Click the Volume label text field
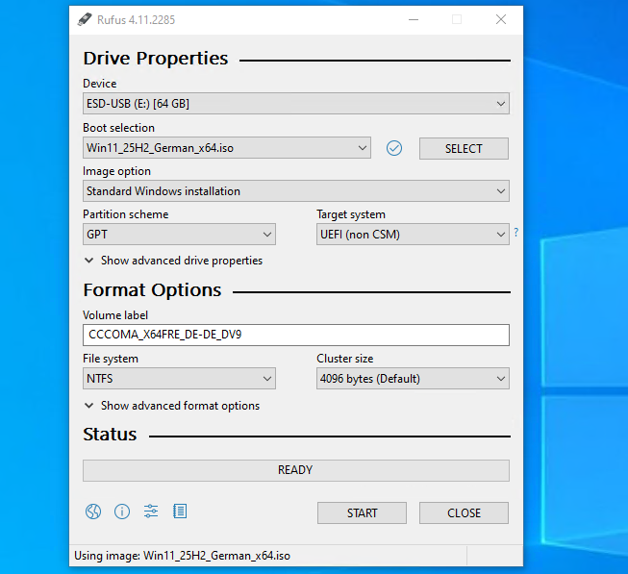 point(296,335)
